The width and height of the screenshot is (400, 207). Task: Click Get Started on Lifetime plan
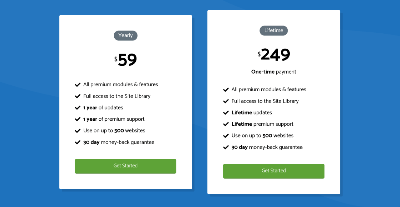274,171
